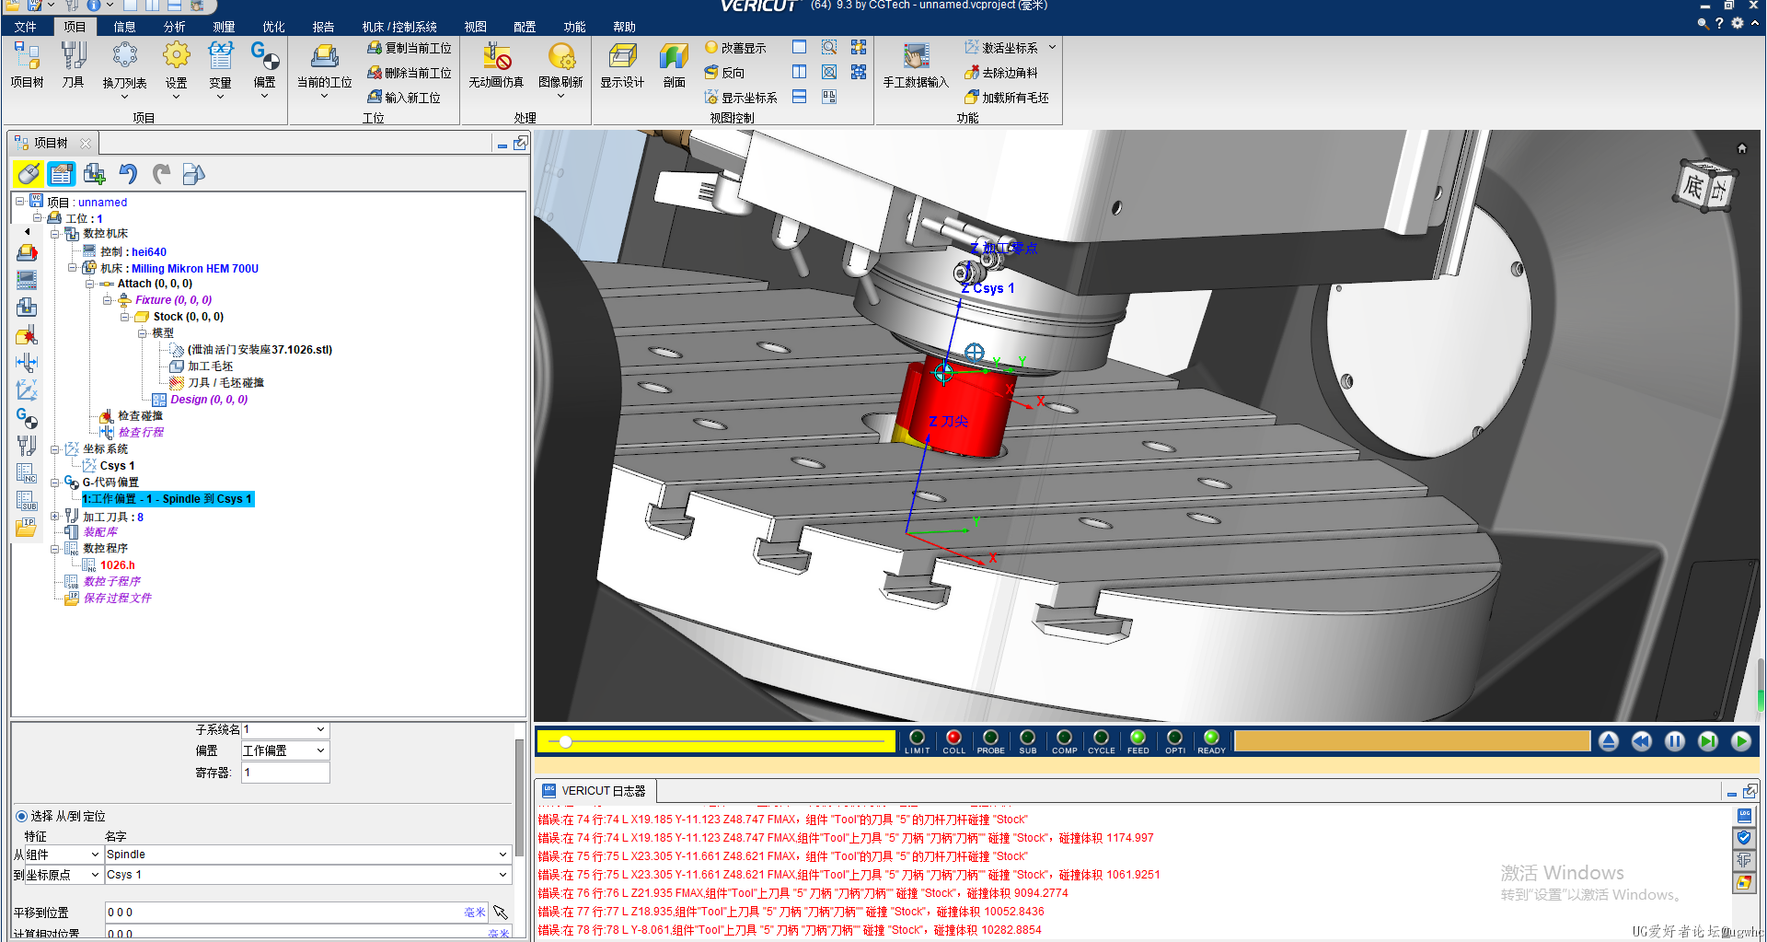Switch to the 帮助 ribbon tab

point(624,27)
